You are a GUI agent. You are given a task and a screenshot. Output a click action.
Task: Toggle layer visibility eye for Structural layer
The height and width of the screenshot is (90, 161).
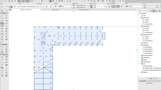(x=20, y=6)
